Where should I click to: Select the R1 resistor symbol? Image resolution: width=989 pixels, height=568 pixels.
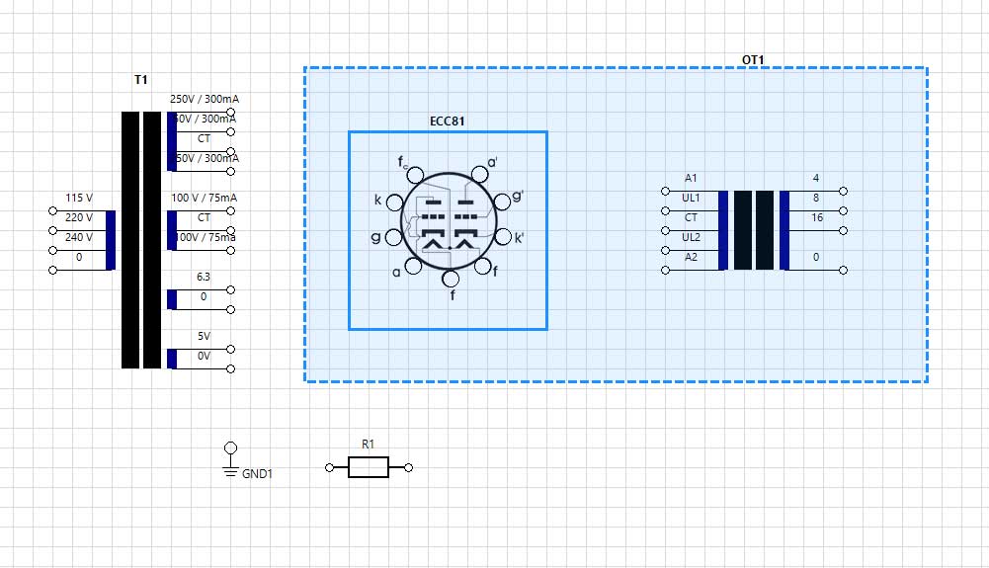pyautogui.click(x=369, y=467)
